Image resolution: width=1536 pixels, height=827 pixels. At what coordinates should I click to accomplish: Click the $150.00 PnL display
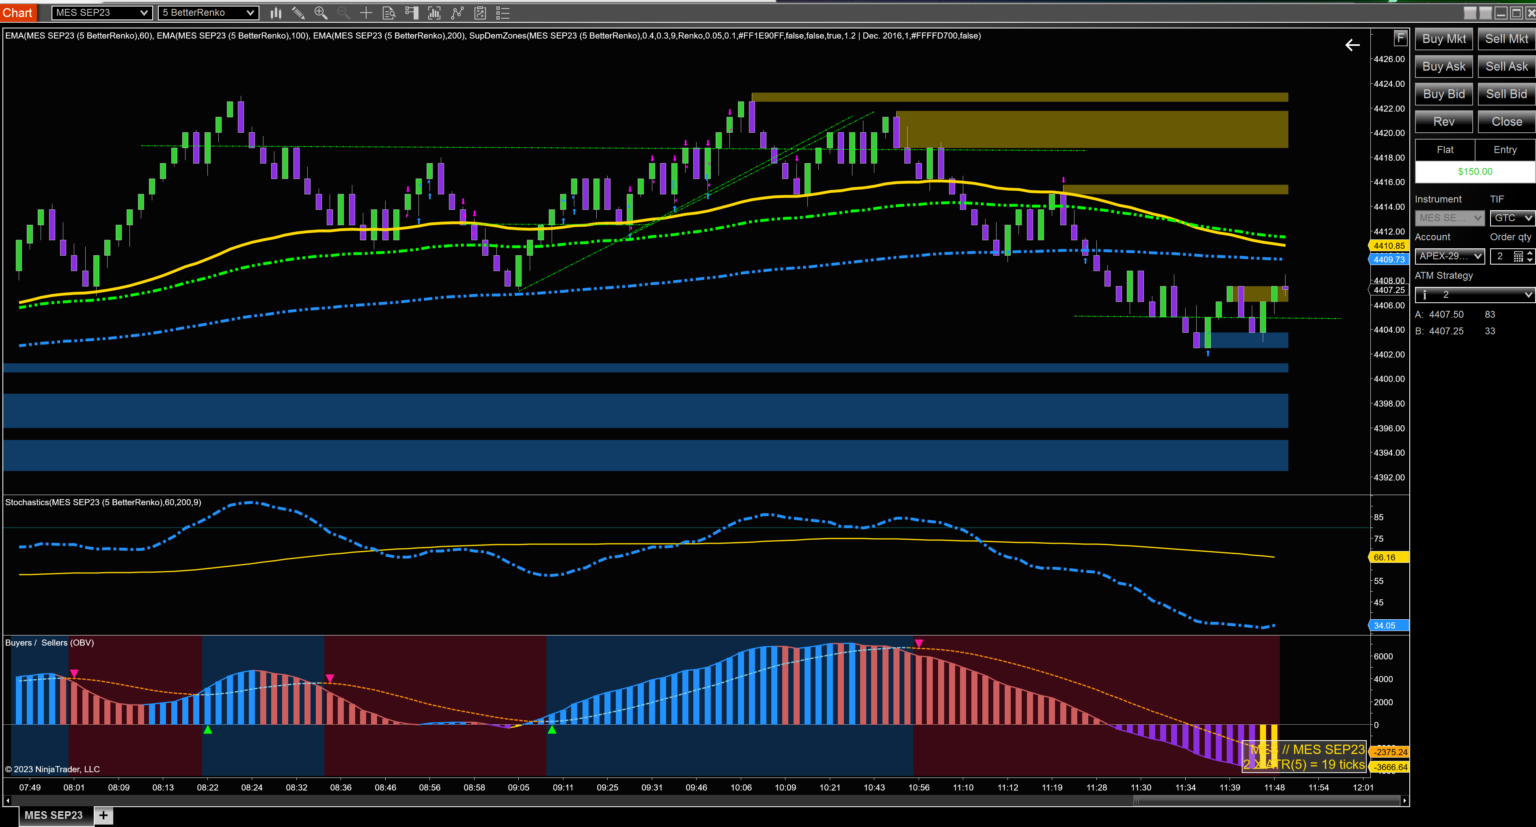1475,172
